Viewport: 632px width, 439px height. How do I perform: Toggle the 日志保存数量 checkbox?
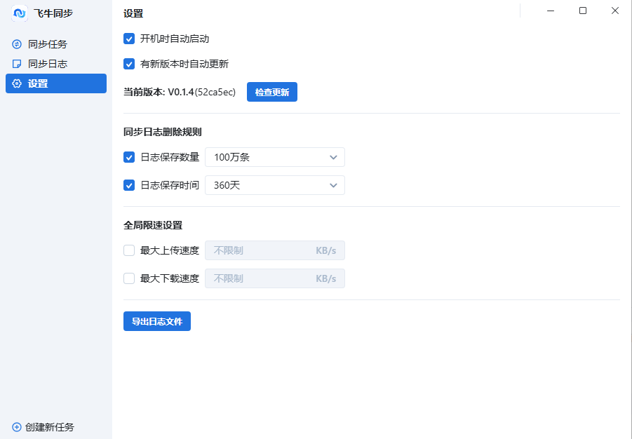pos(129,157)
